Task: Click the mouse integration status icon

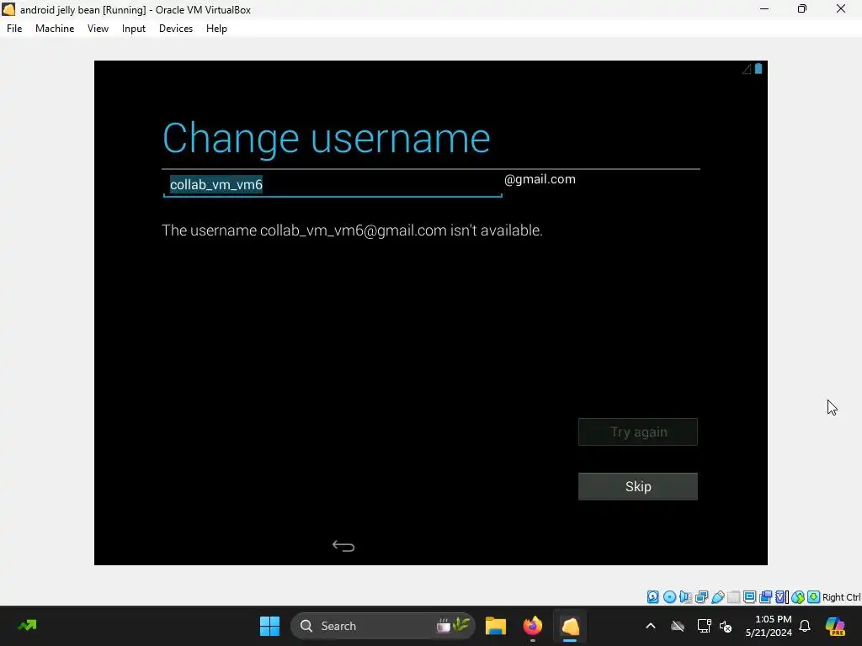Action: click(x=798, y=596)
